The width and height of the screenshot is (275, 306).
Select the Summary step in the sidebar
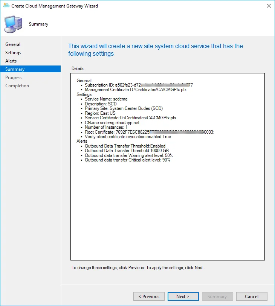pos(31,69)
